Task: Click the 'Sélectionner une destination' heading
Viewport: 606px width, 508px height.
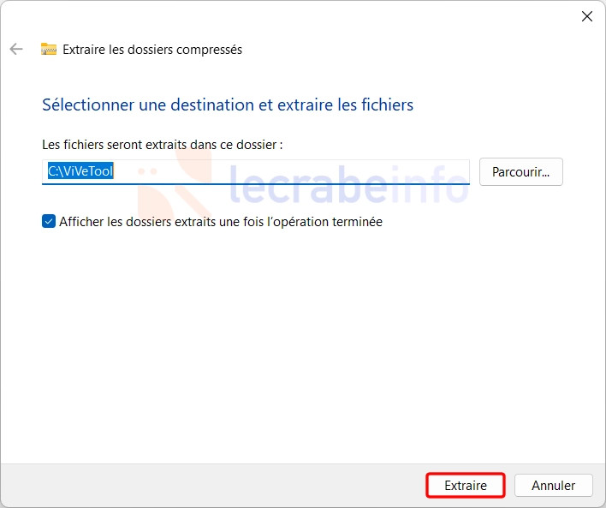Action: pyautogui.click(x=228, y=105)
